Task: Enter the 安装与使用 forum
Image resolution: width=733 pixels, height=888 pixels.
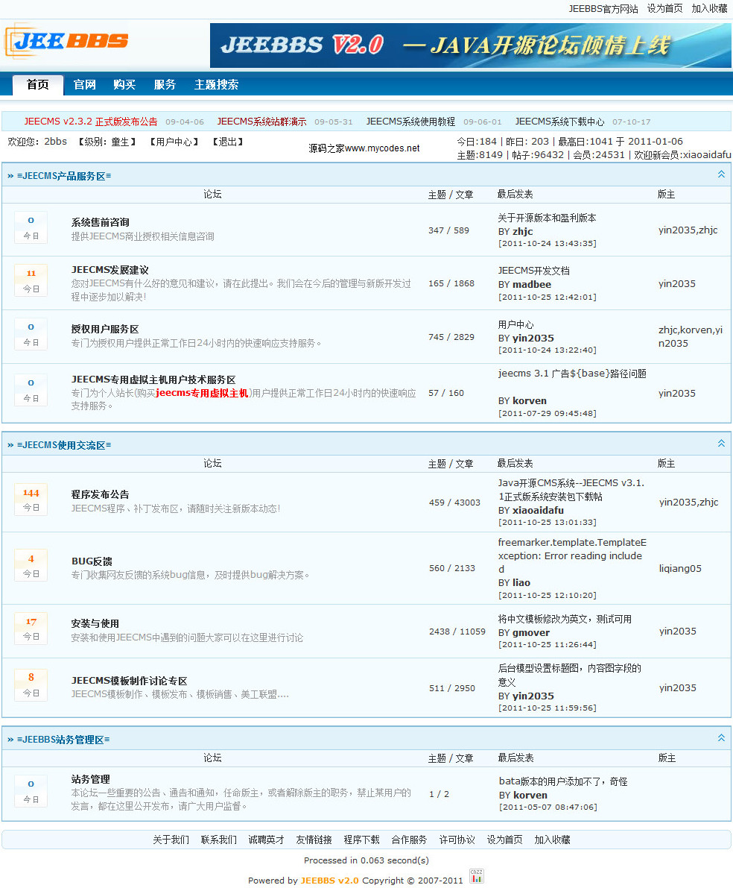Action: (95, 623)
